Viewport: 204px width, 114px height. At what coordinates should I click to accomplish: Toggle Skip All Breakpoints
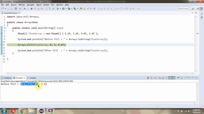tap(20, 9)
